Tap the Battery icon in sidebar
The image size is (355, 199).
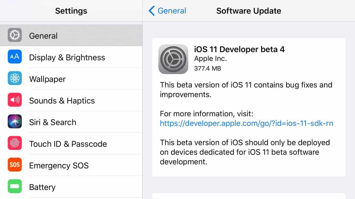point(15,187)
